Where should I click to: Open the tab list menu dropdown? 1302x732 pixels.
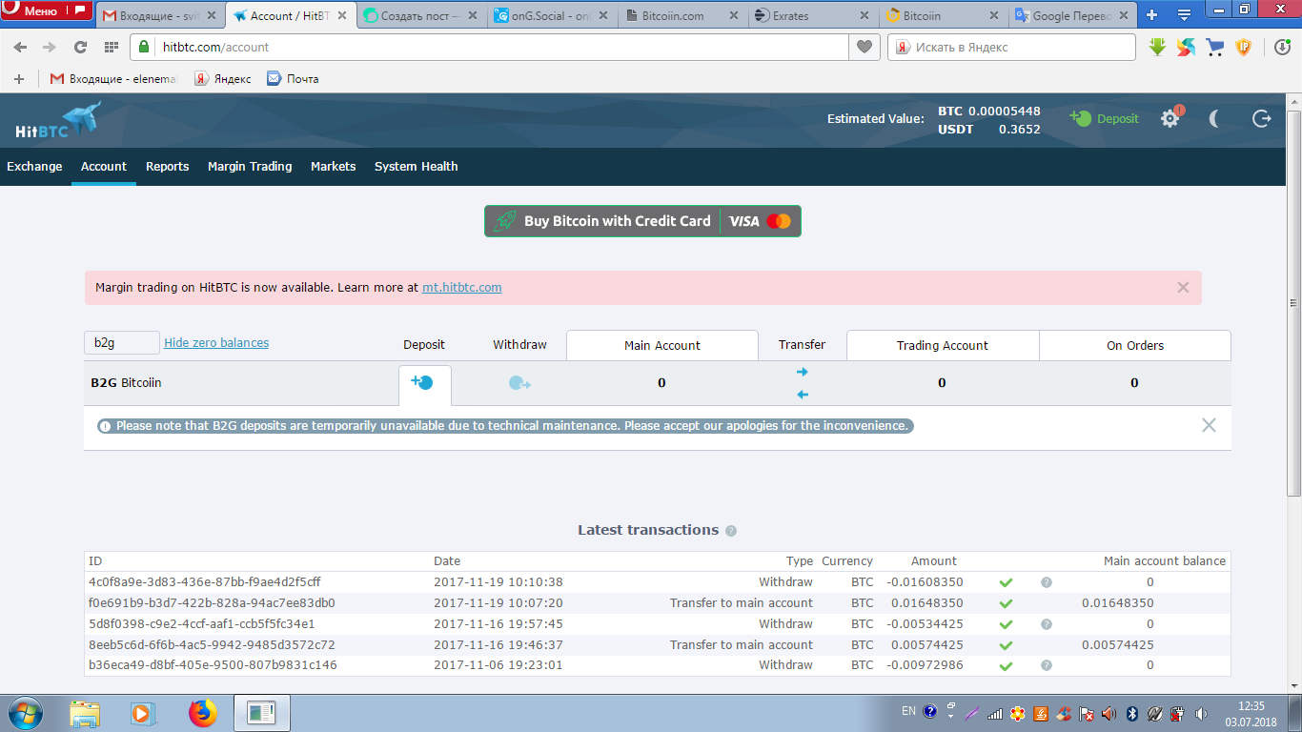click(x=1185, y=15)
